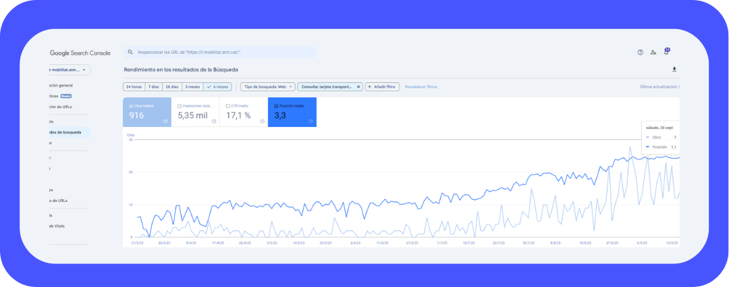
Task: Select the 3 meses date range
Action: click(193, 86)
